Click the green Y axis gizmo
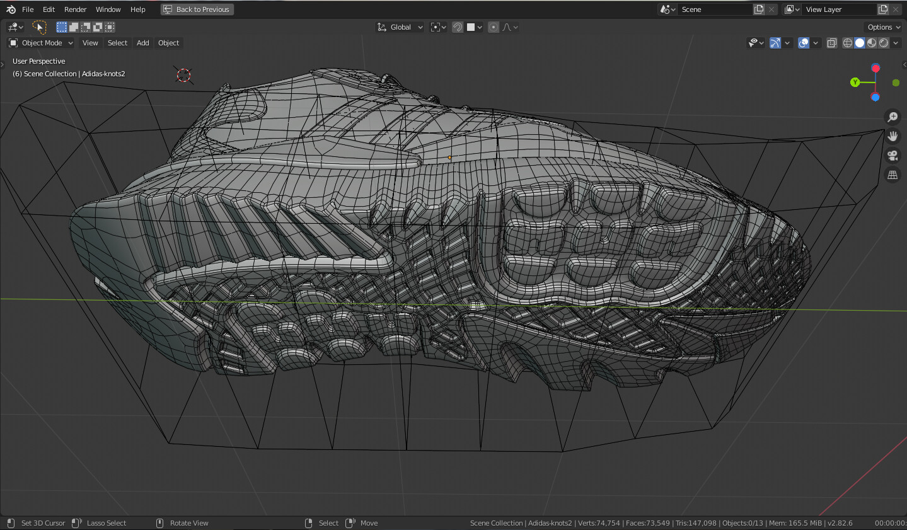The width and height of the screenshot is (907, 530). point(855,83)
